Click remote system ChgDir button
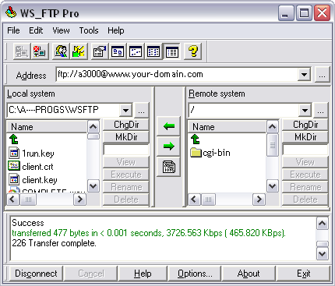This screenshot has height=286, width=335. click(305, 125)
